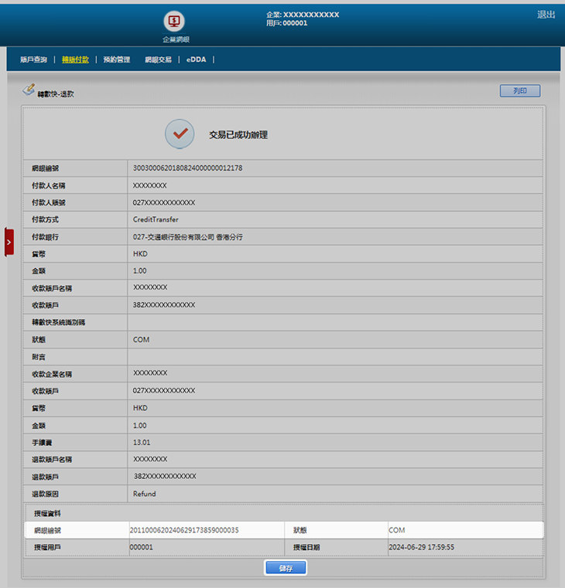Click the 授權日期 timestamp value
The width and height of the screenshot is (565, 588).
[420, 547]
